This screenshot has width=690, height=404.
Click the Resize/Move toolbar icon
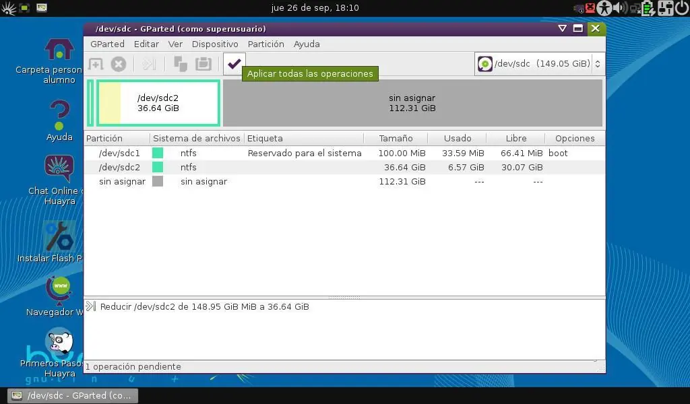coord(149,64)
